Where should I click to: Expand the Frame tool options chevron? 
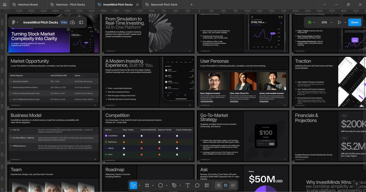(x=153, y=185)
